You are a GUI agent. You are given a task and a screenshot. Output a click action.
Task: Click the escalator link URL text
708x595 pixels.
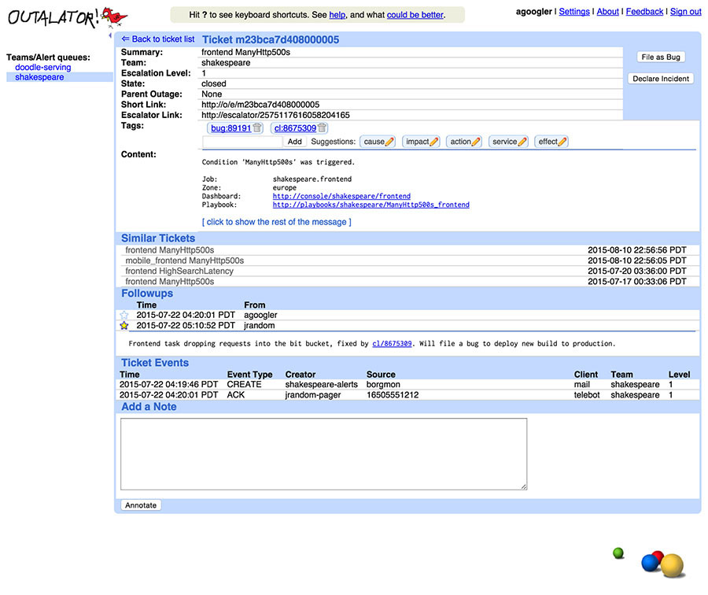click(x=275, y=115)
